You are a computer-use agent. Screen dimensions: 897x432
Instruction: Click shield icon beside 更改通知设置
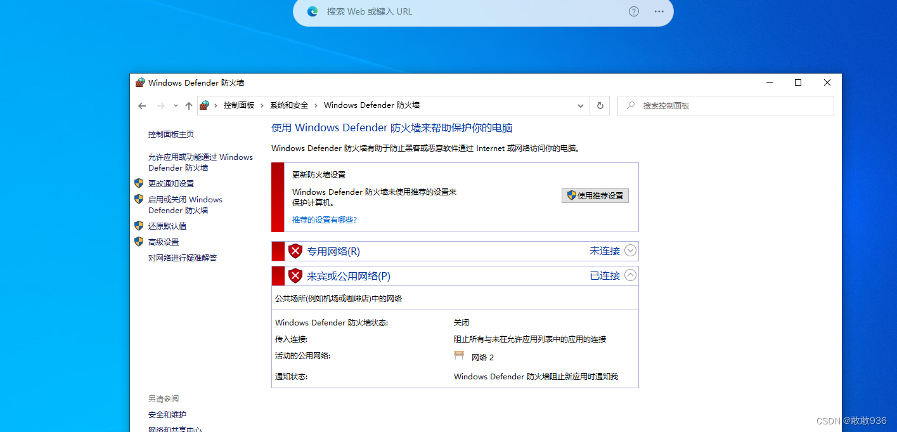(139, 183)
